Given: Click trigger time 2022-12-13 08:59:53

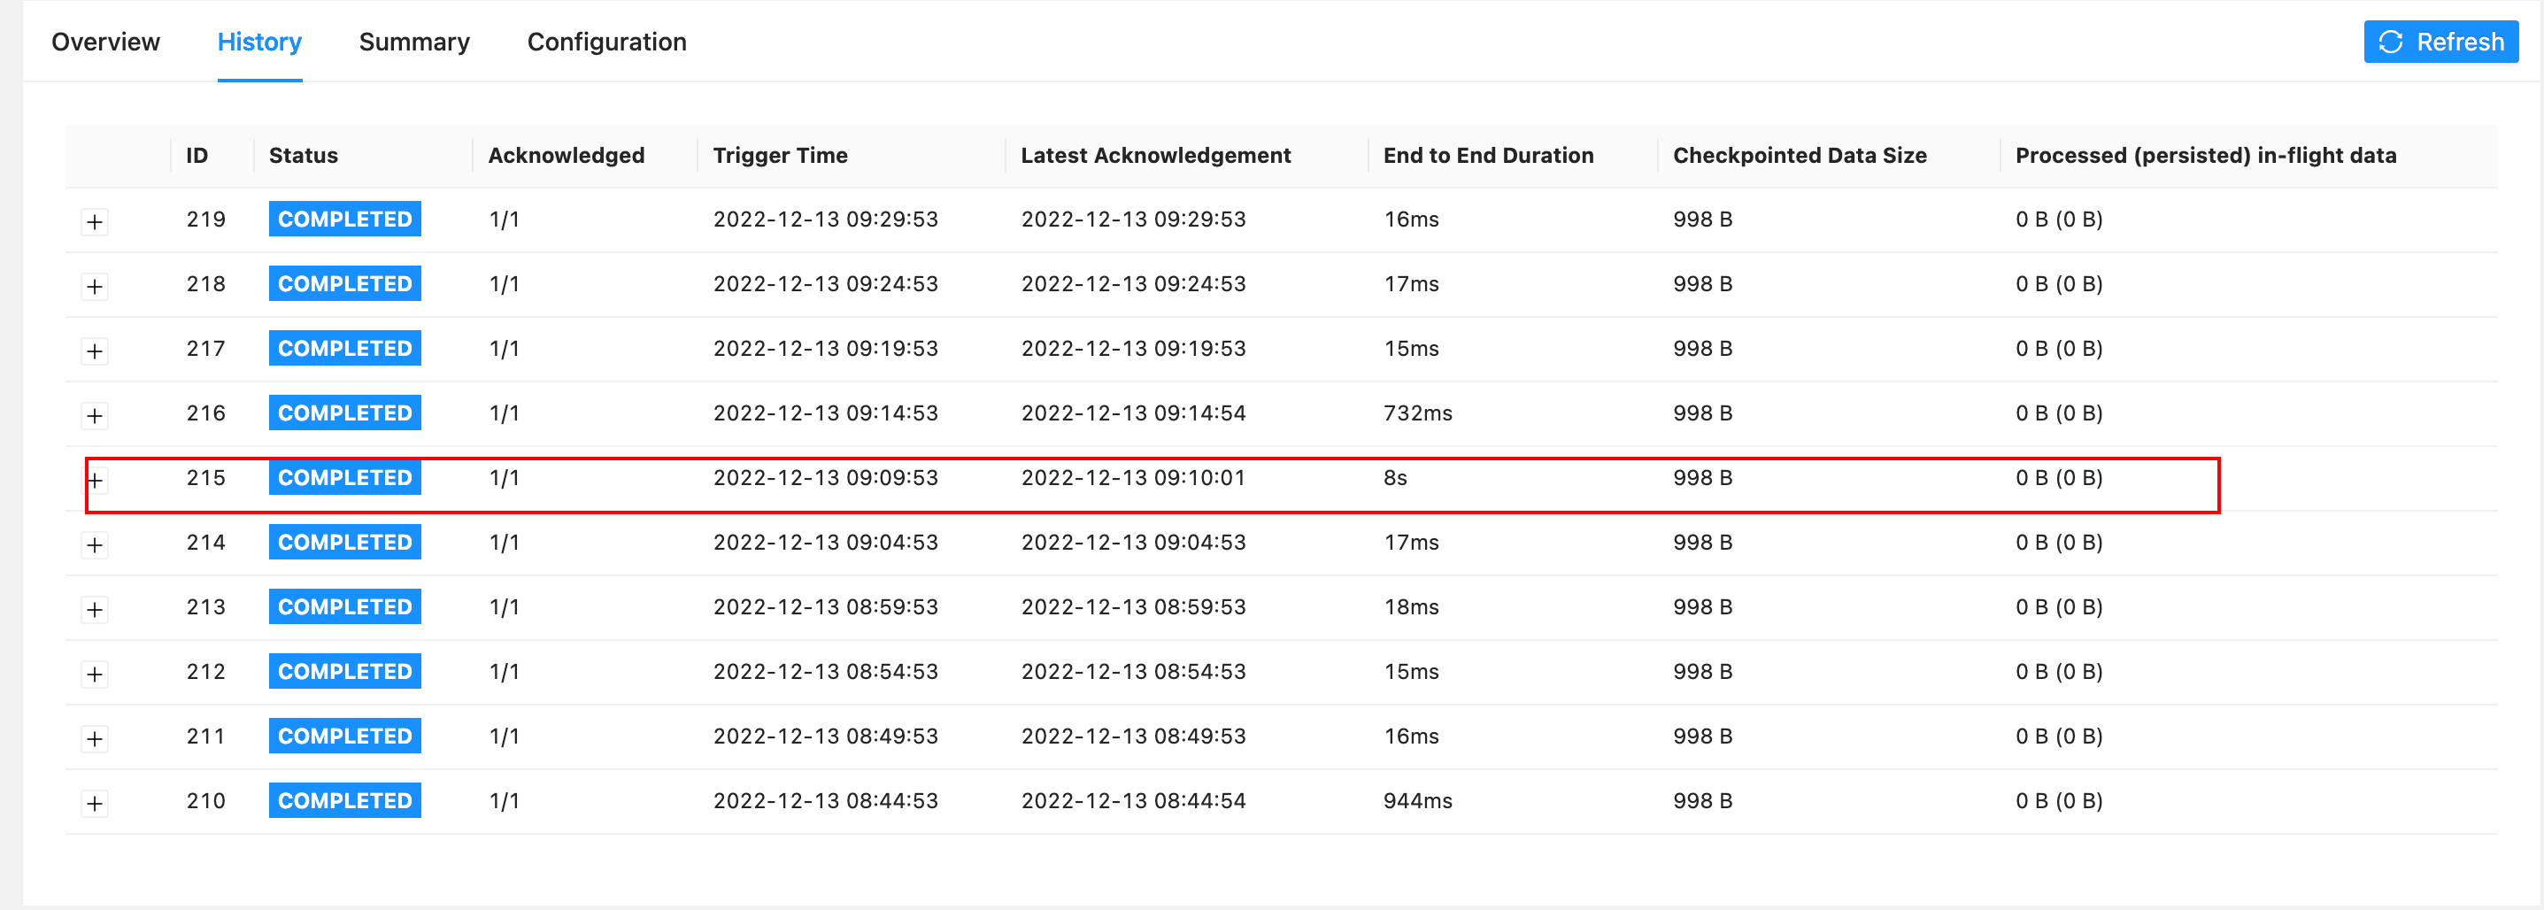Looking at the screenshot, I should coord(826,606).
